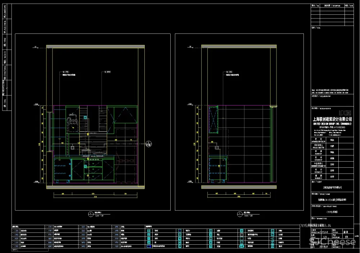The height and width of the screenshot is (253, 360).
Task: Select the LANDSCAPE discipline cell on left strip
Action: click(x=5, y=11)
